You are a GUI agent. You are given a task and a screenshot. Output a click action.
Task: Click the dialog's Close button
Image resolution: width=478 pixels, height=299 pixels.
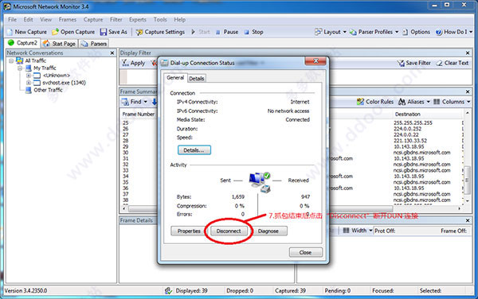[x=305, y=252]
